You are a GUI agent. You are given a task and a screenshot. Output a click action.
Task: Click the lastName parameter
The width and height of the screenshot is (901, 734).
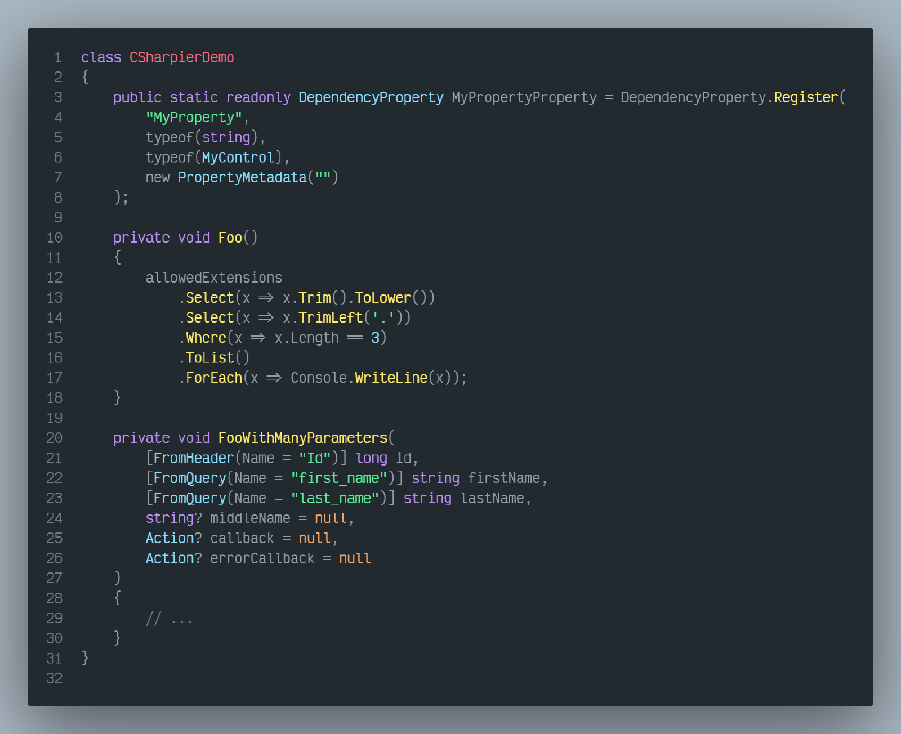[x=492, y=499]
